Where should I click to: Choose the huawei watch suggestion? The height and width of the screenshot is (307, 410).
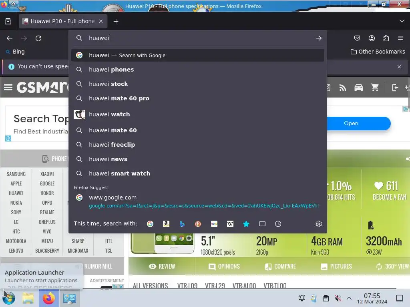pyautogui.click(x=198, y=114)
